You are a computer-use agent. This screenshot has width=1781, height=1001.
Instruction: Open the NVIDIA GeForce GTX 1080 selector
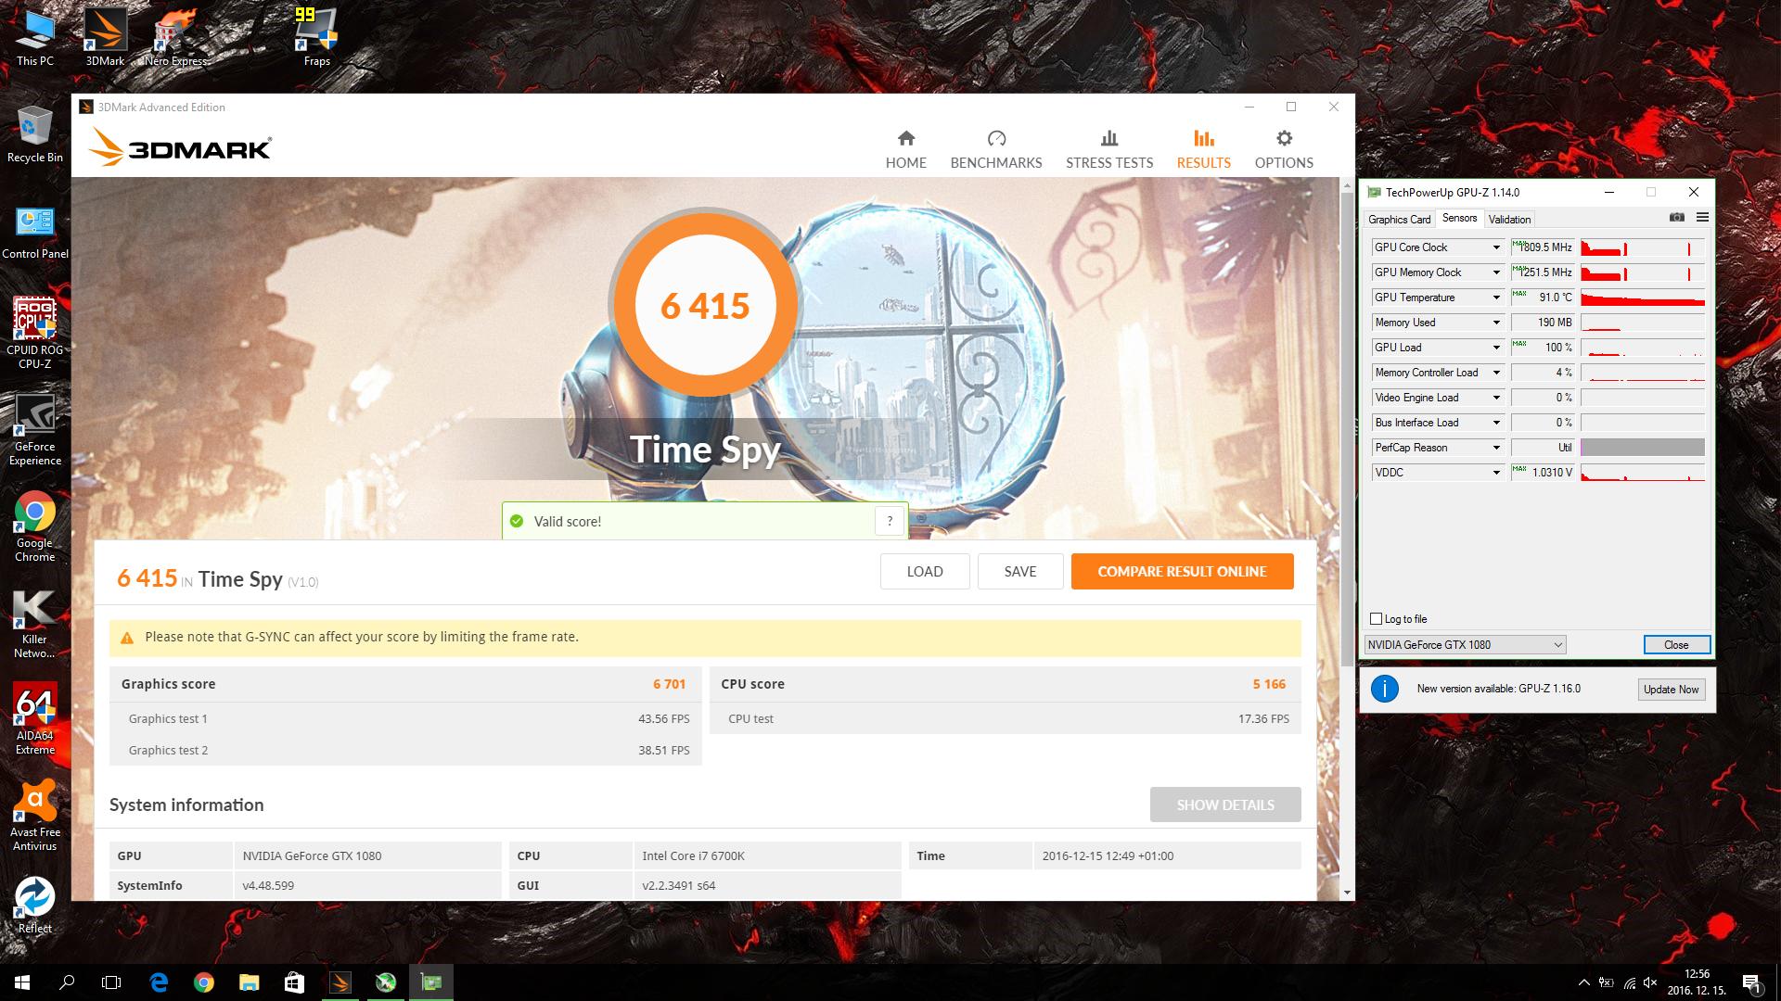click(1465, 645)
